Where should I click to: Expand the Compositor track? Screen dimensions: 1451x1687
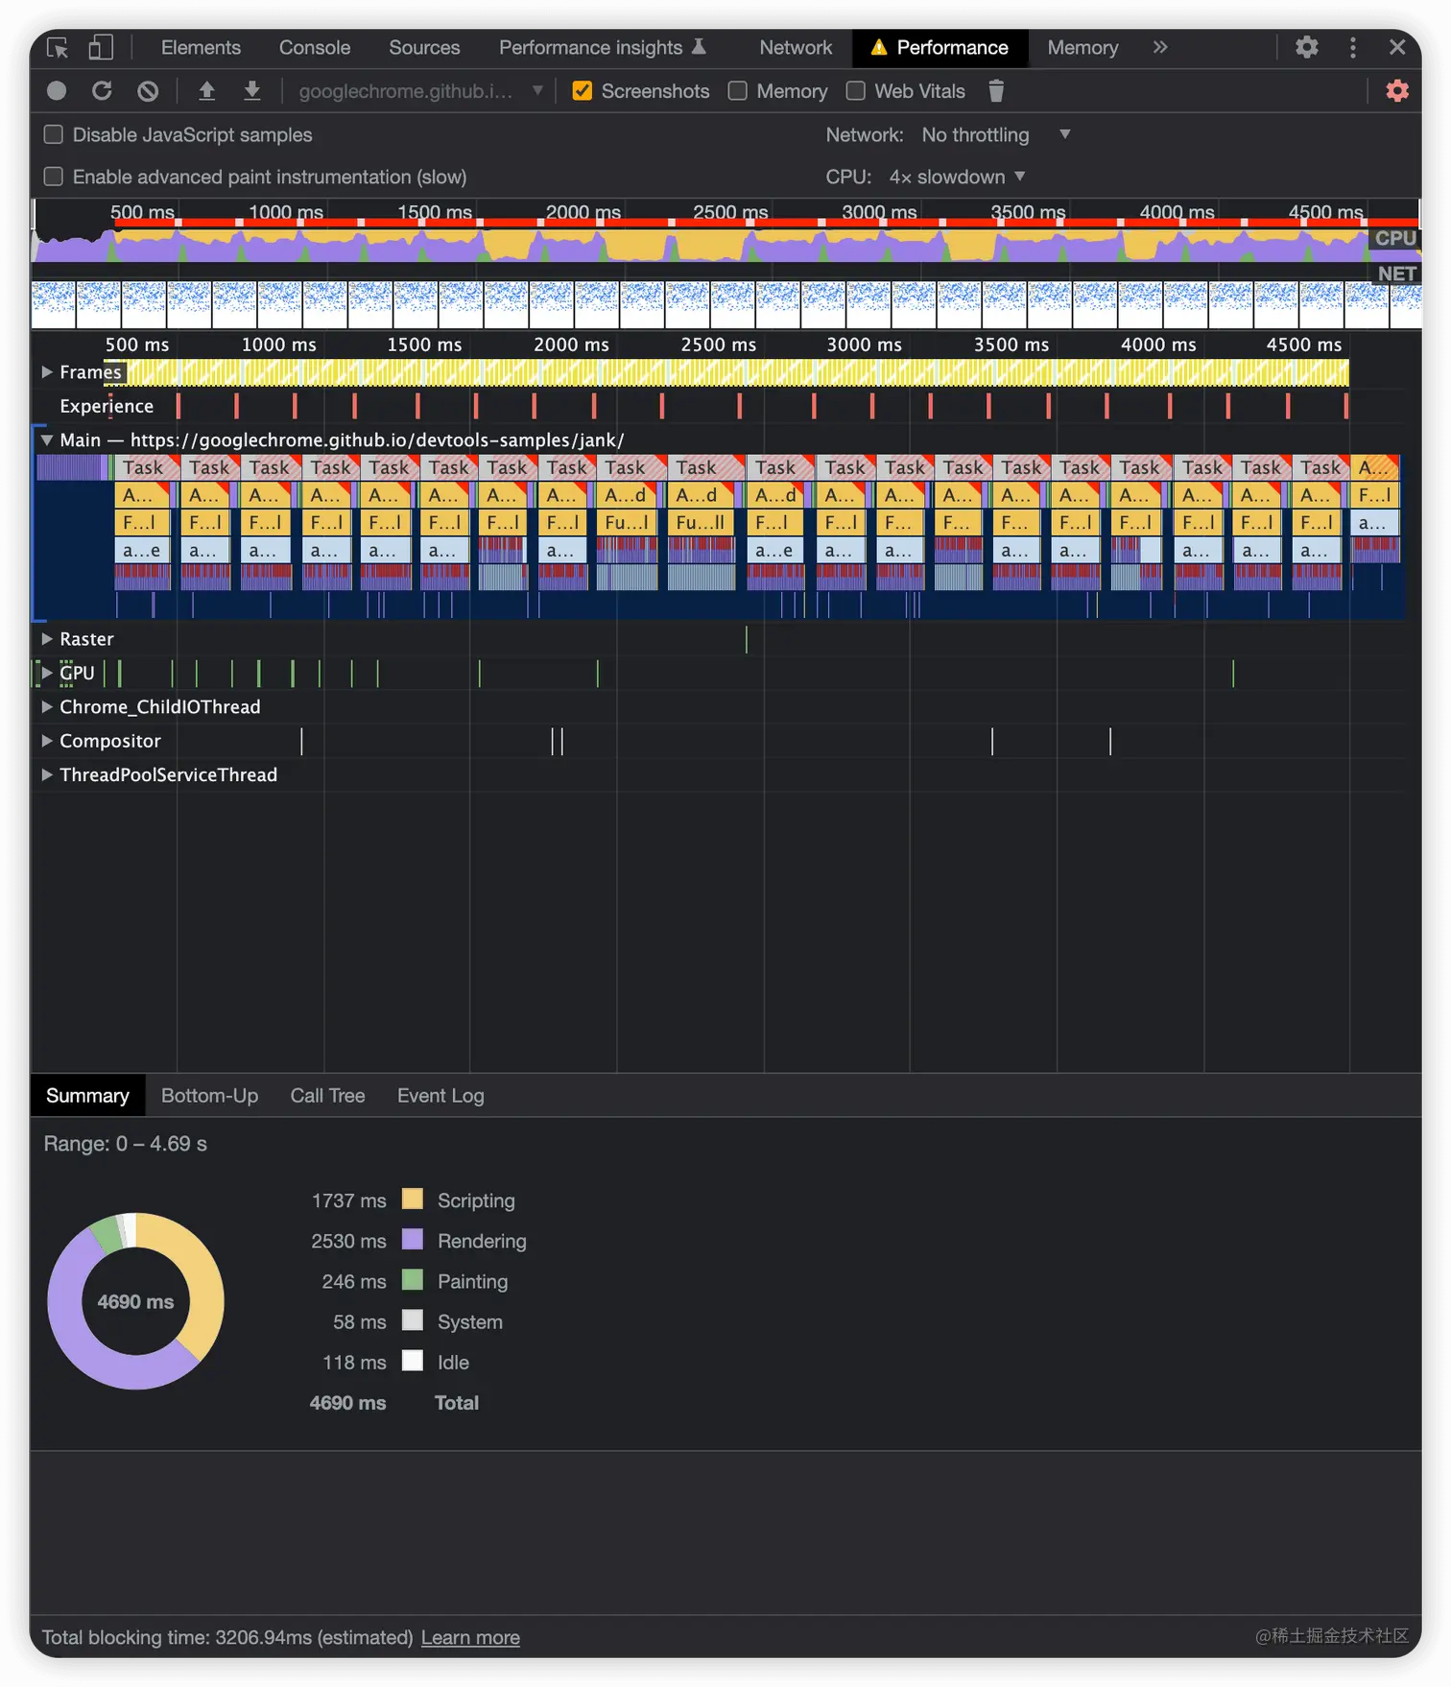pos(46,741)
